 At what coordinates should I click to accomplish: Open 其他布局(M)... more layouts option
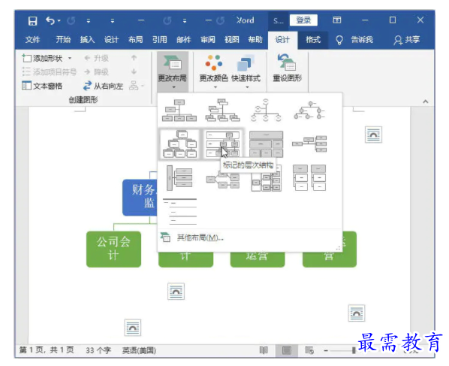point(192,237)
